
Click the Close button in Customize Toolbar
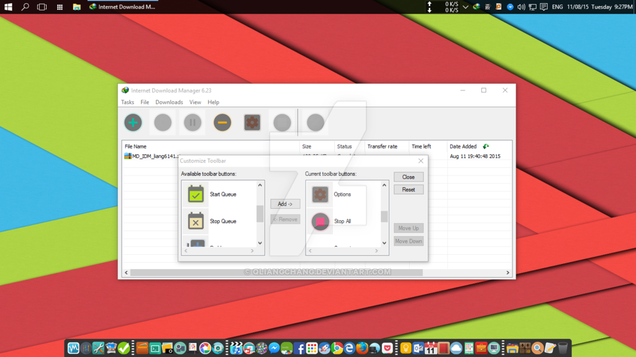tap(409, 177)
